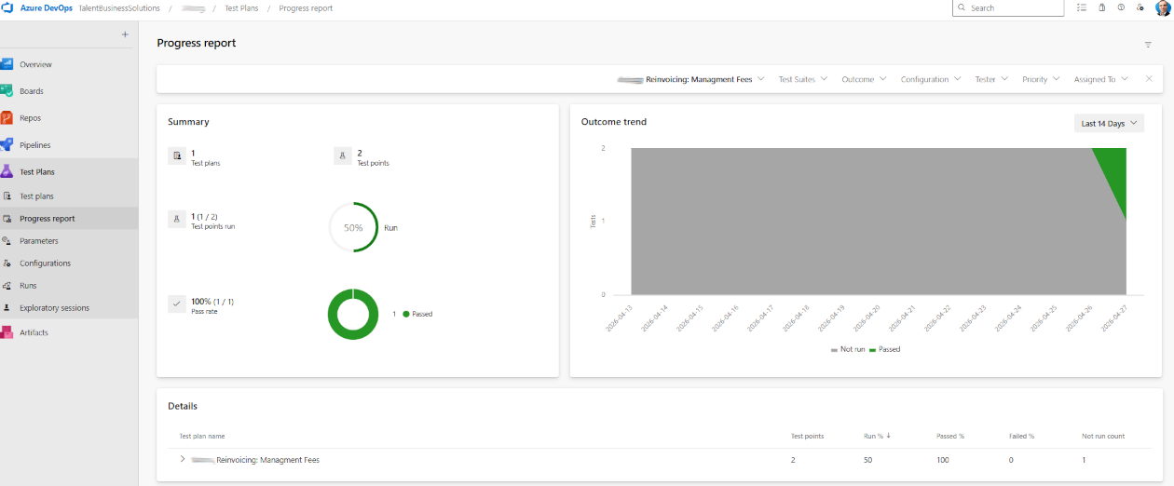This screenshot has width=1174, height=486.
Task: Open the Assigned To filter dropdown
Action: click(1100, 79)
